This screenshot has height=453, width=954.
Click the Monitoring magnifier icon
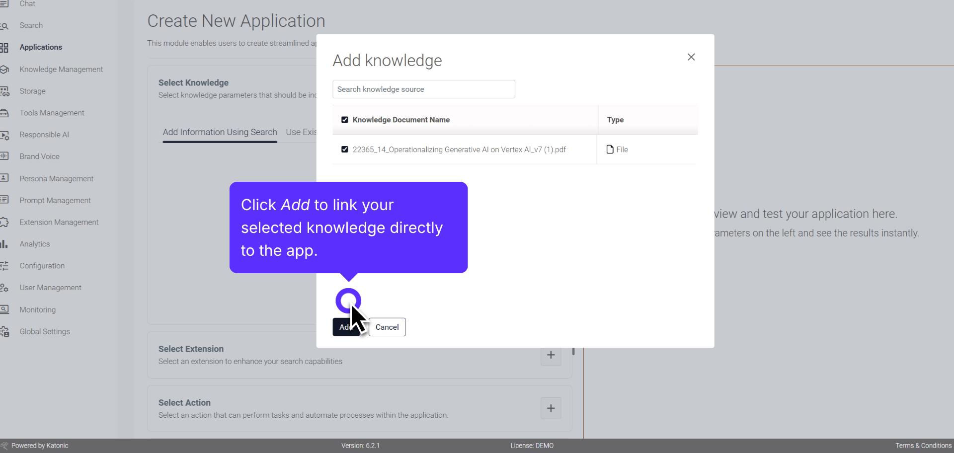click(x=5, y=309)
